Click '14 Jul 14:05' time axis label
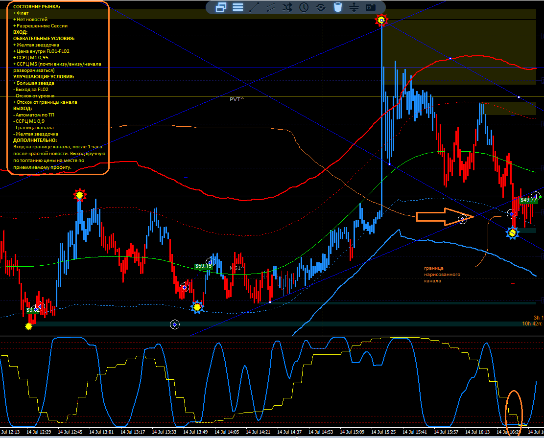 [x=227, y=432]
